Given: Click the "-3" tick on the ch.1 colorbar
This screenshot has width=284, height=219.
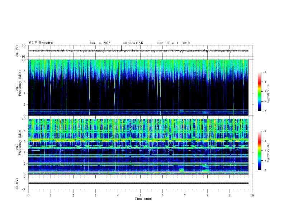Looking at the screenshot, I should click(265, 72).
